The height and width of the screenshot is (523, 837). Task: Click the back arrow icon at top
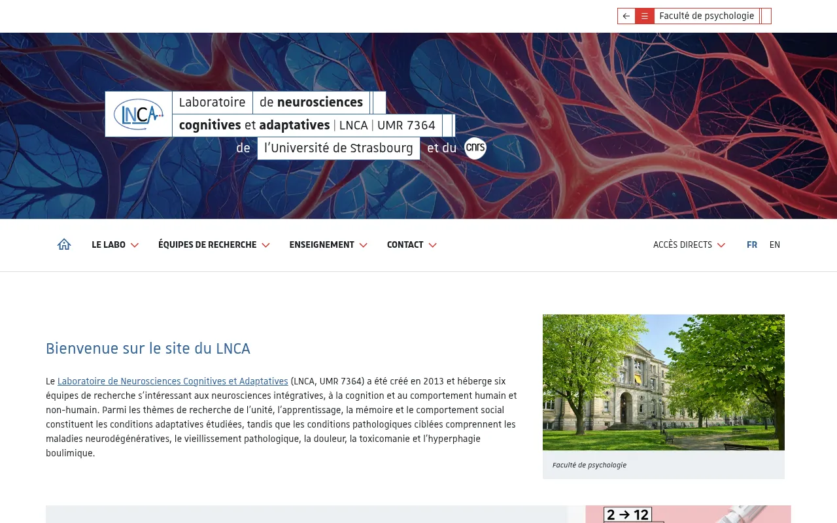(x=626, y=16)
